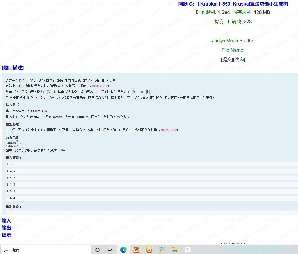Click the 题目描述 section heading

coord(13,68)
